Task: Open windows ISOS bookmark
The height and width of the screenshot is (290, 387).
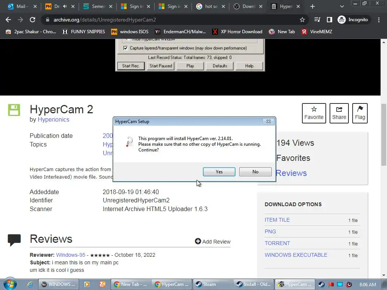Action: pos(130,32)
